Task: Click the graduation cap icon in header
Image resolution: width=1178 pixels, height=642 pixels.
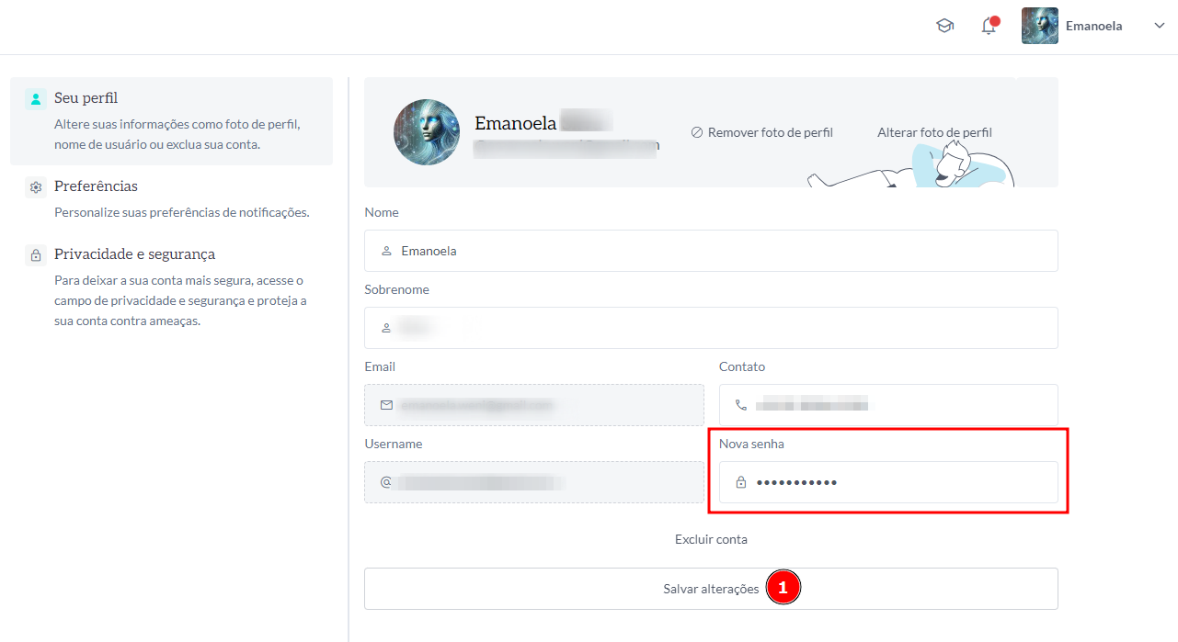Action: (x=944, y=27)
